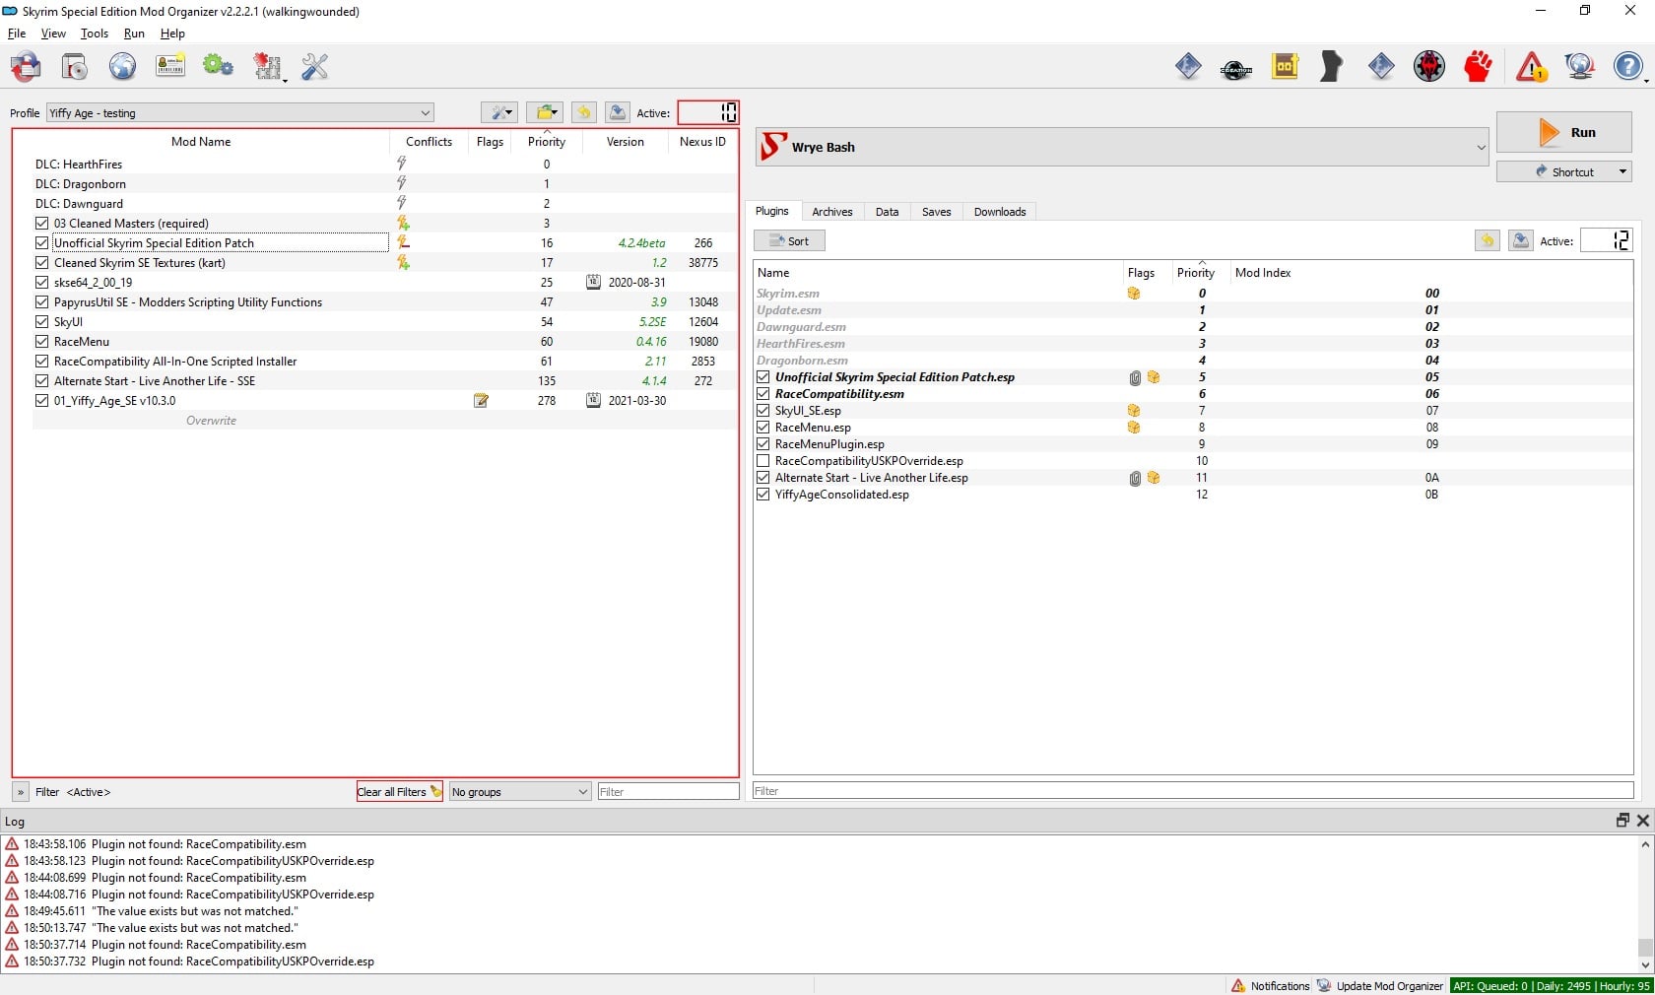Click Update Mod Organizer in status bar
The height and width of the screenshot is (995, 1655).
(1380, 986)
